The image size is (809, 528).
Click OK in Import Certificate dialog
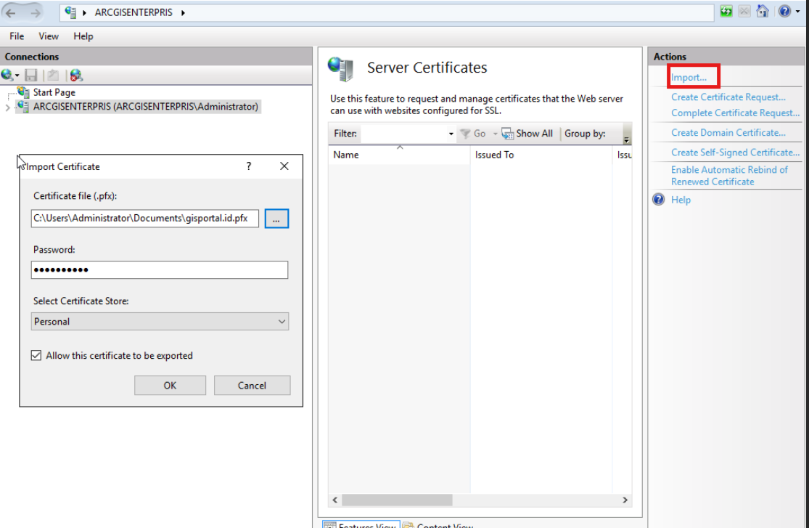(x=171, y=386)
